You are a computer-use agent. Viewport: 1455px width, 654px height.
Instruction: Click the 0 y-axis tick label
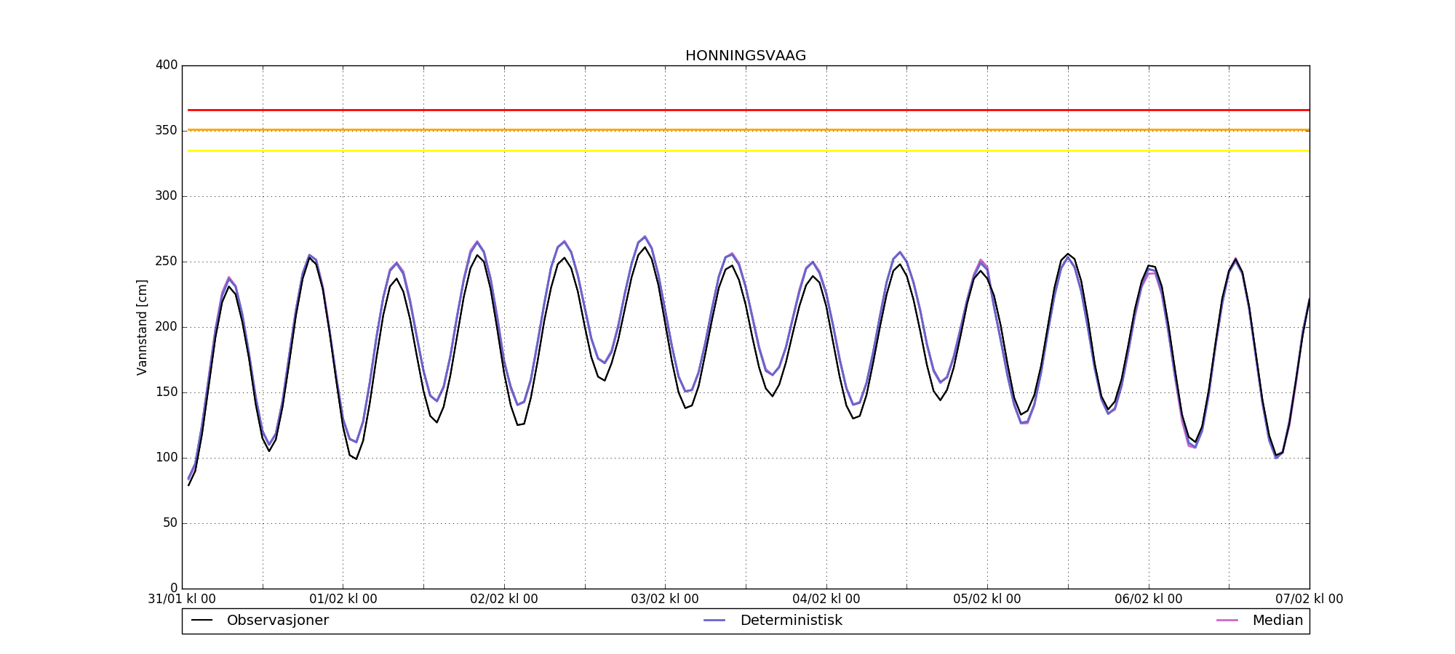[x=173, y=588]
